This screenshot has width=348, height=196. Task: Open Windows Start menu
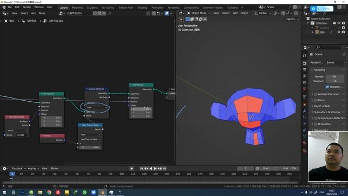point(4,192)
